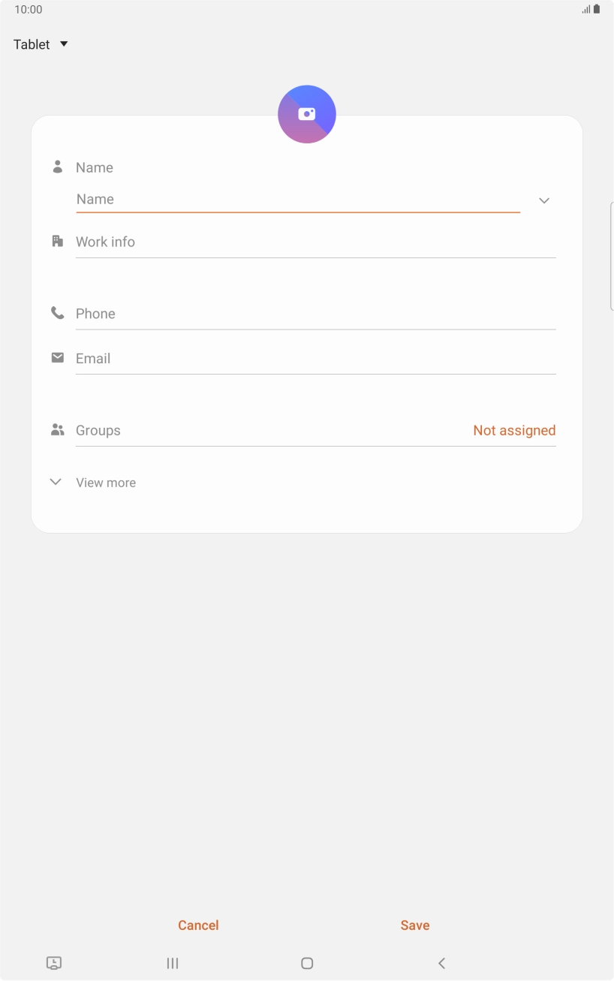614x981 pixels.
Task: Tap the groups people icon
Action: (x=57, y=429)
